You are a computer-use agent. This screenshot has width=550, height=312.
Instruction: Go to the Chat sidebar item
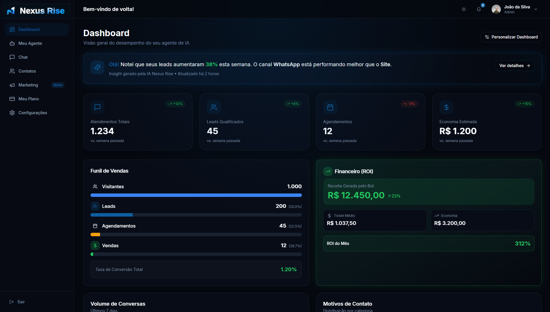[x=23, y=57]
